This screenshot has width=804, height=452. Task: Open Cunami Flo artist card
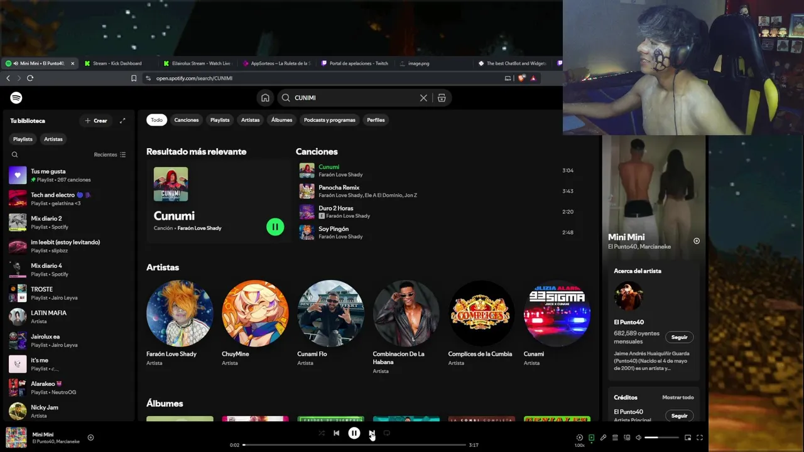tap(330, 323)
